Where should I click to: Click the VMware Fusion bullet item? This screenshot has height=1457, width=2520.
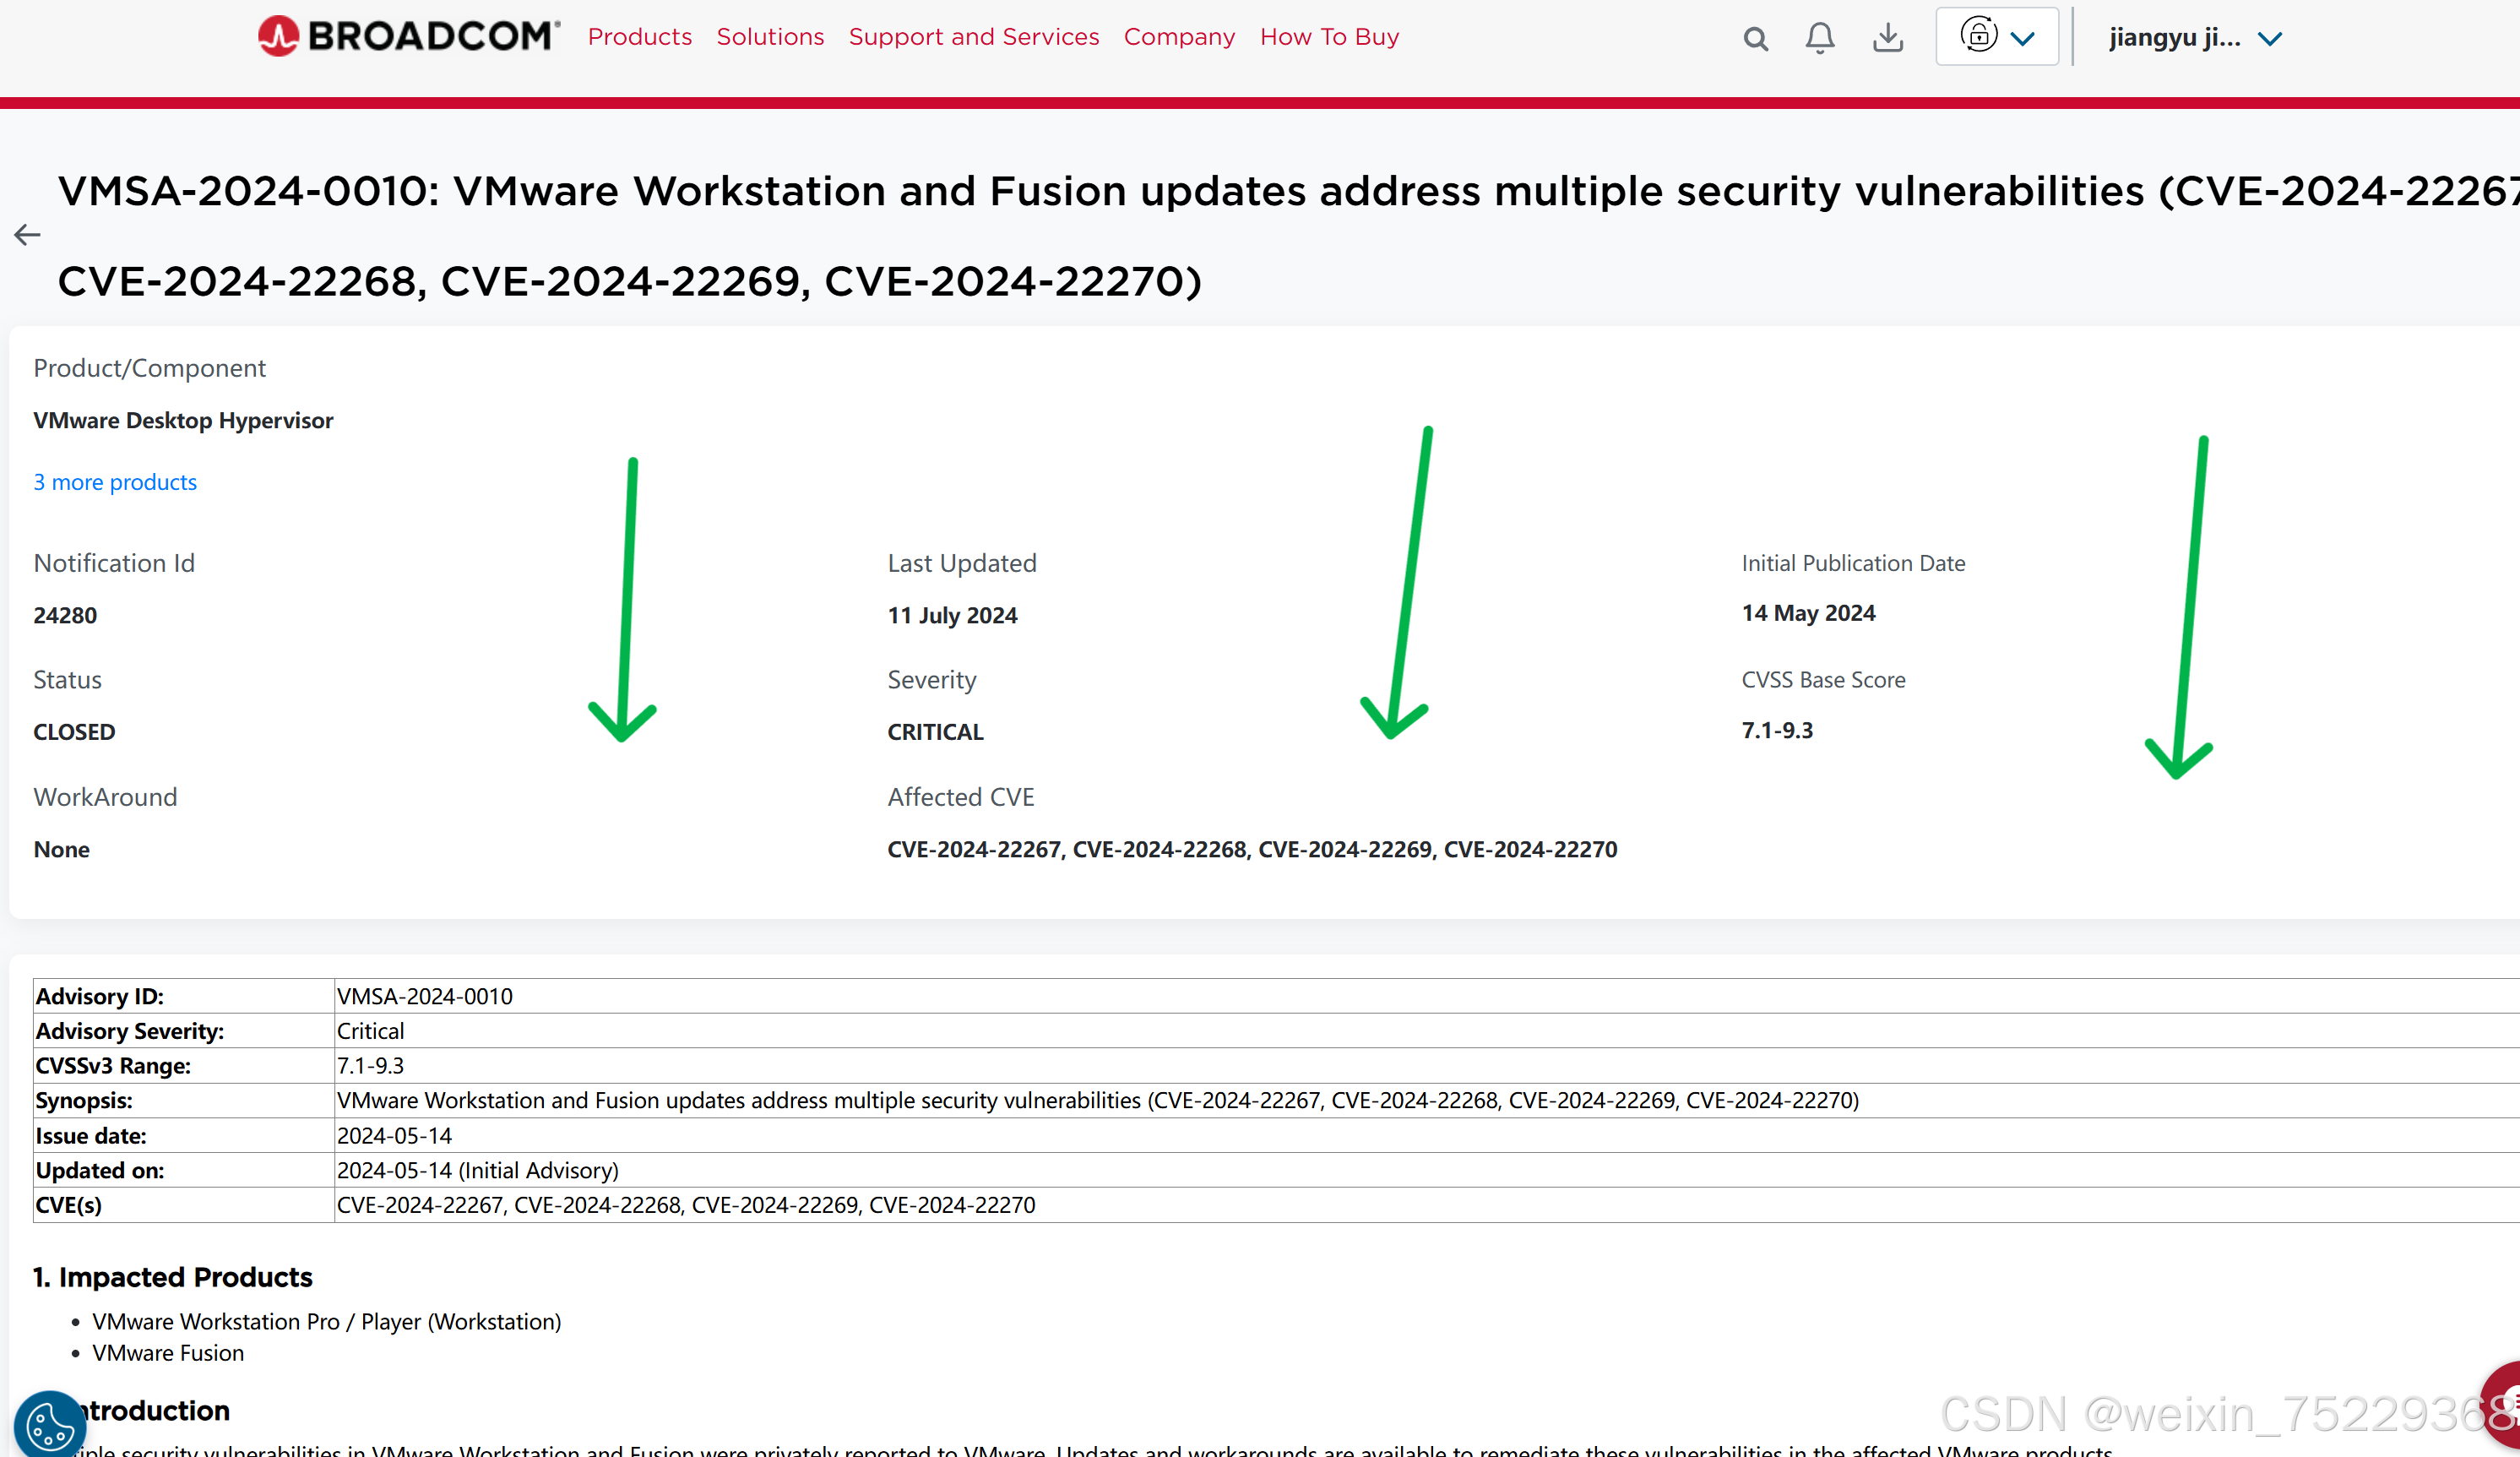168,1353
